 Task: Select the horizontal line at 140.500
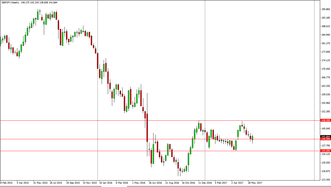coord(155,139)
